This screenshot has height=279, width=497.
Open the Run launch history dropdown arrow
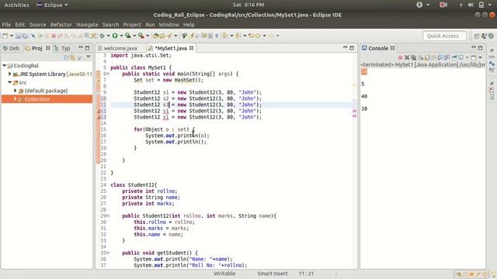pos(121,36)
